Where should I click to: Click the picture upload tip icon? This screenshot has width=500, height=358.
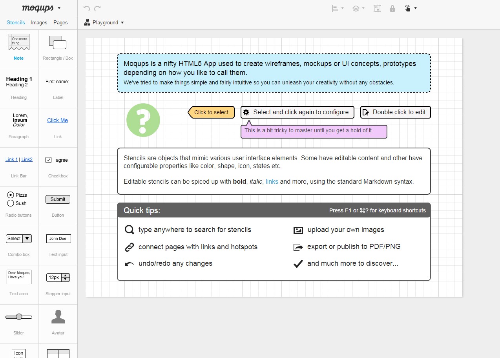298,230
